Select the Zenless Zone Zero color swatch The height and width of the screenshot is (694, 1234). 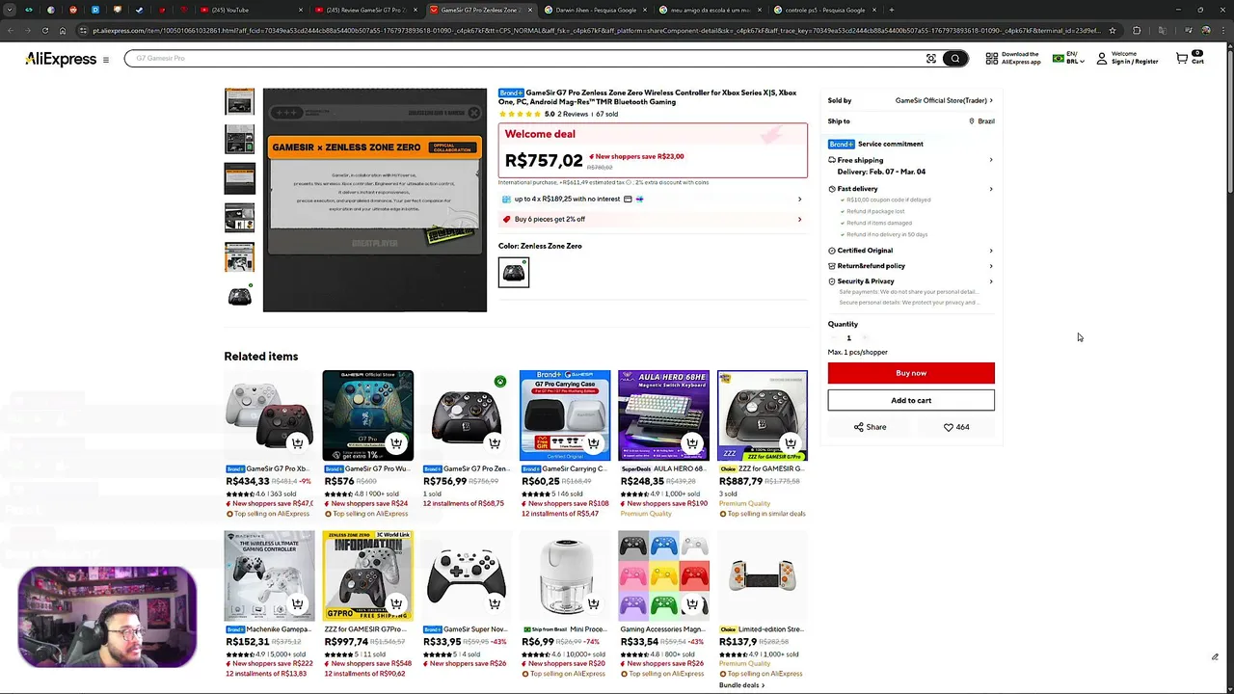(514, 273)
